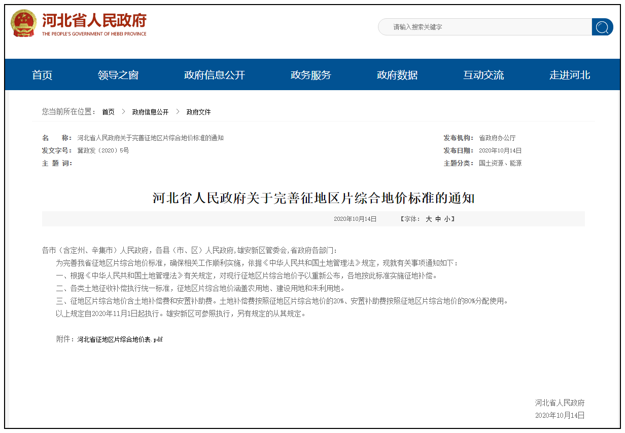Select 政务服务 in the blue navigation bar
625x433 pixels.
point(310,75)
